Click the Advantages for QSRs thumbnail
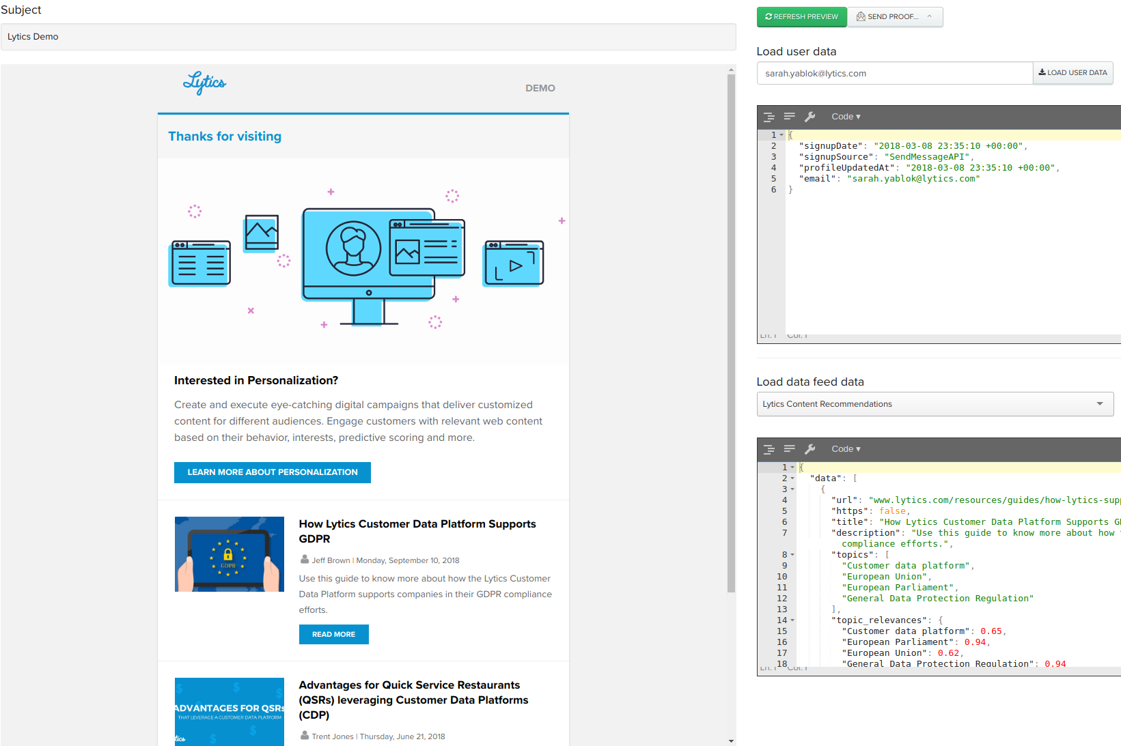 pos(230,712)
